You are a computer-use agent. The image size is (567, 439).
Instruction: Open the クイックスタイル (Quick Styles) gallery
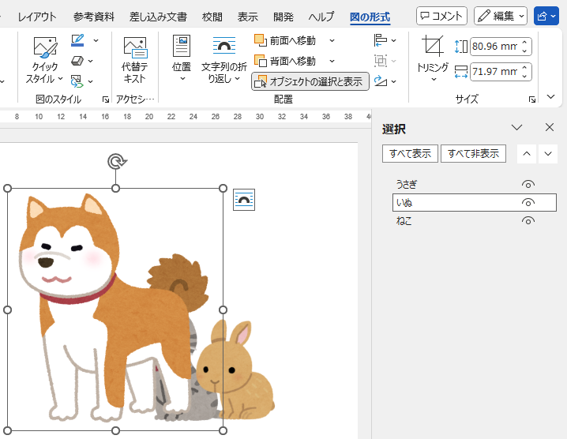coord(45,49)
